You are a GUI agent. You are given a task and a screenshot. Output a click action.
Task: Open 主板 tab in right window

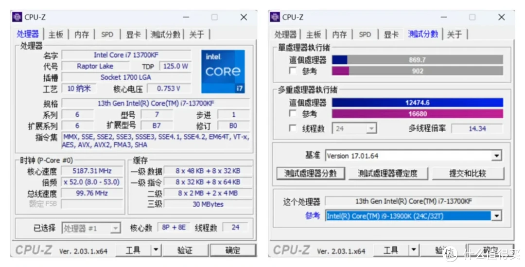pyautogui.click(x=314, y=34)
